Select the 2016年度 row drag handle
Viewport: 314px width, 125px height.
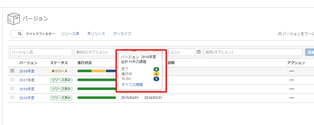pos(12,88)
